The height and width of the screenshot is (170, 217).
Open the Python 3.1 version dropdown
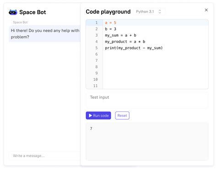pos(149,11)
